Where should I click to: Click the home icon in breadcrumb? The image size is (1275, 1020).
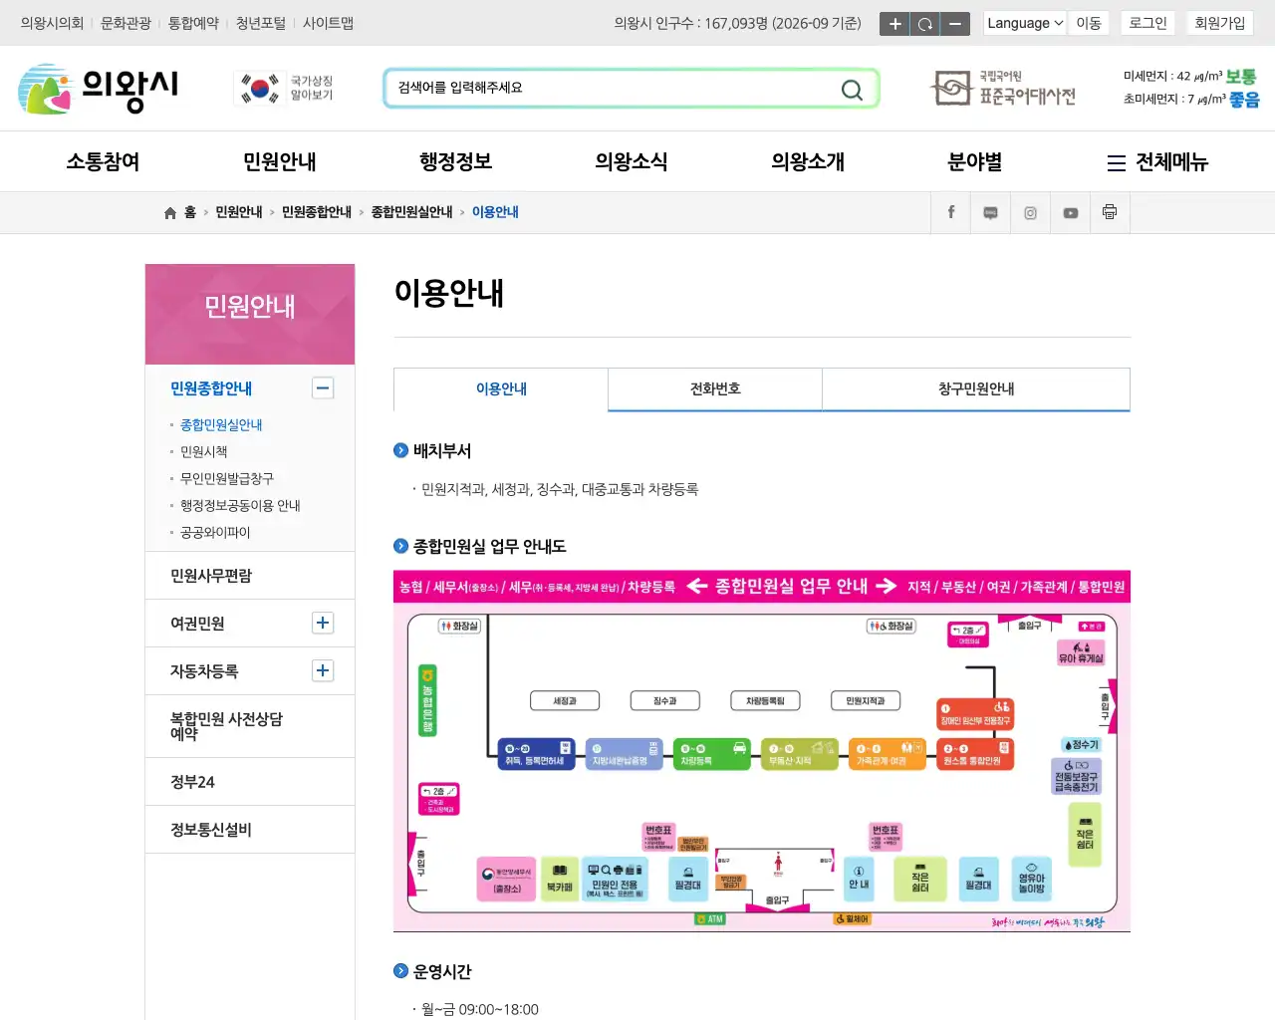[x=170, y=213]
